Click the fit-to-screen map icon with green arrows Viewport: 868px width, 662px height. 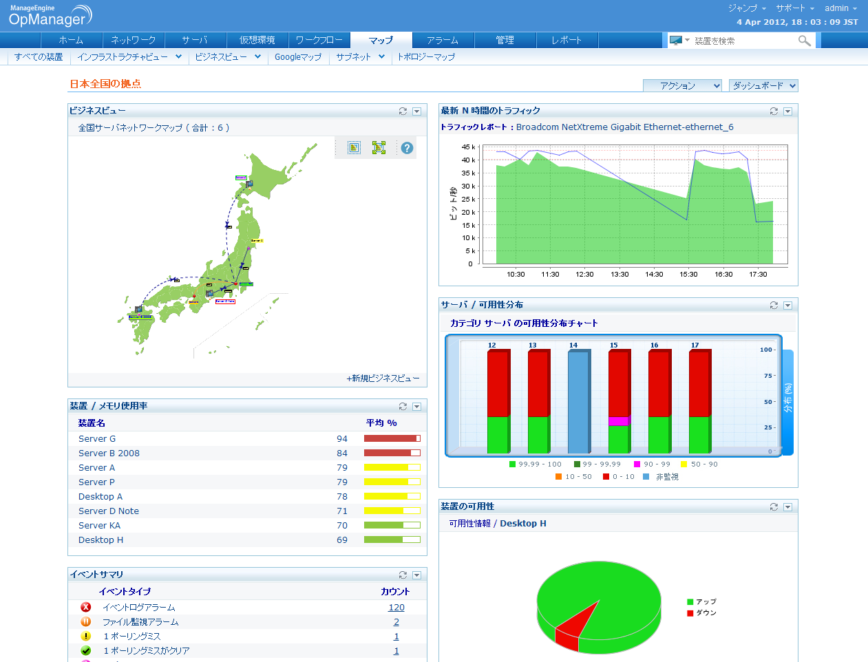pos(379,148)
